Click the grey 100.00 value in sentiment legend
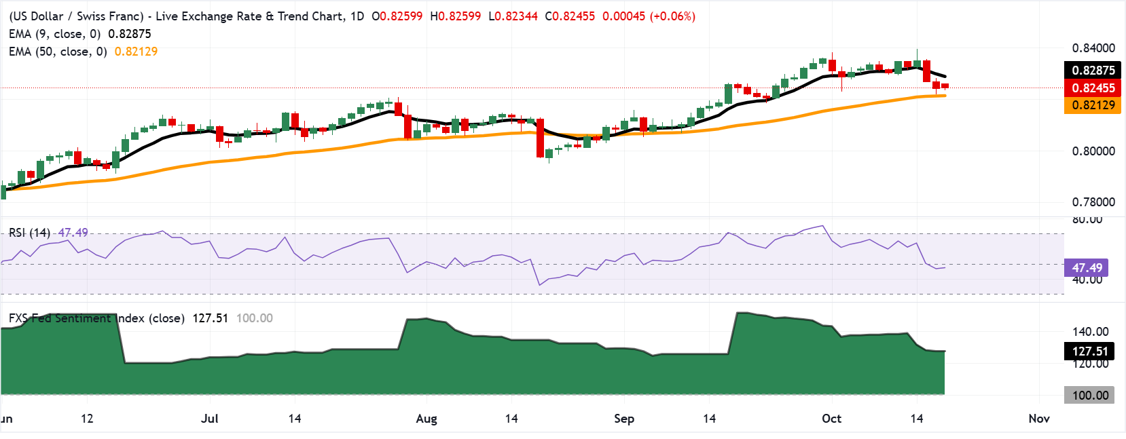This screenshot has height=439, width=1126. click(255, 318)
